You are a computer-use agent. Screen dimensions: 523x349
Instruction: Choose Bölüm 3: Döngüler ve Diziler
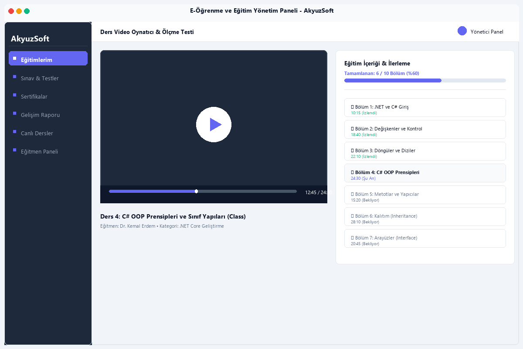(425, 151)
